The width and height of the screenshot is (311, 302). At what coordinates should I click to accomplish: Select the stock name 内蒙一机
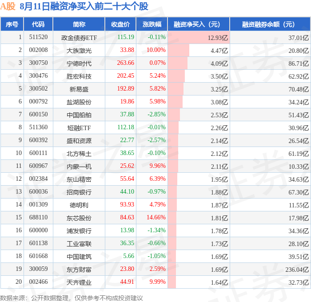pos(79,167)
